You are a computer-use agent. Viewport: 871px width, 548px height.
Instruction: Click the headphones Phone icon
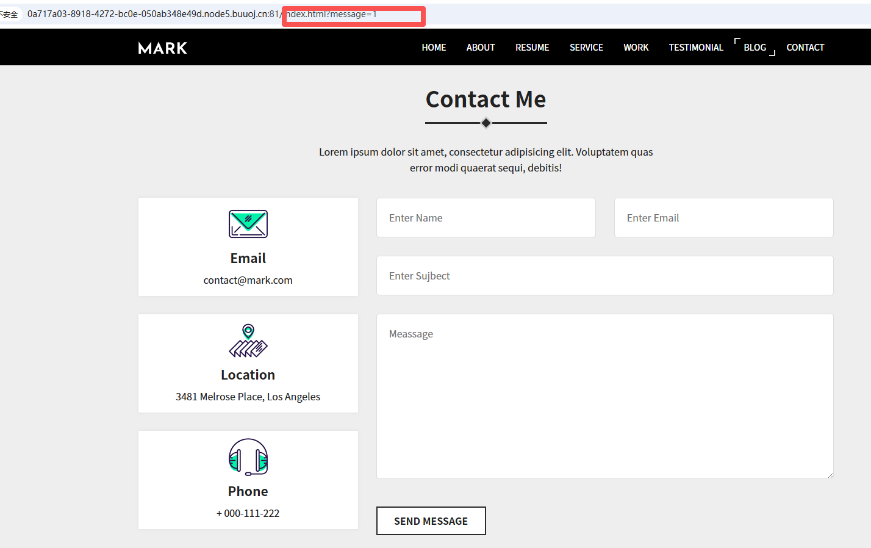[x=248, y=457]
